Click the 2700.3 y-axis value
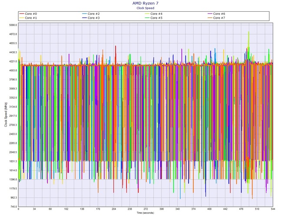291x218 pixels. coord(13,125)
